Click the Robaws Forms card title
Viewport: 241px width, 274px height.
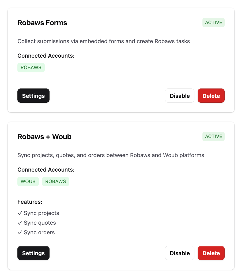[x=42, y=23]
